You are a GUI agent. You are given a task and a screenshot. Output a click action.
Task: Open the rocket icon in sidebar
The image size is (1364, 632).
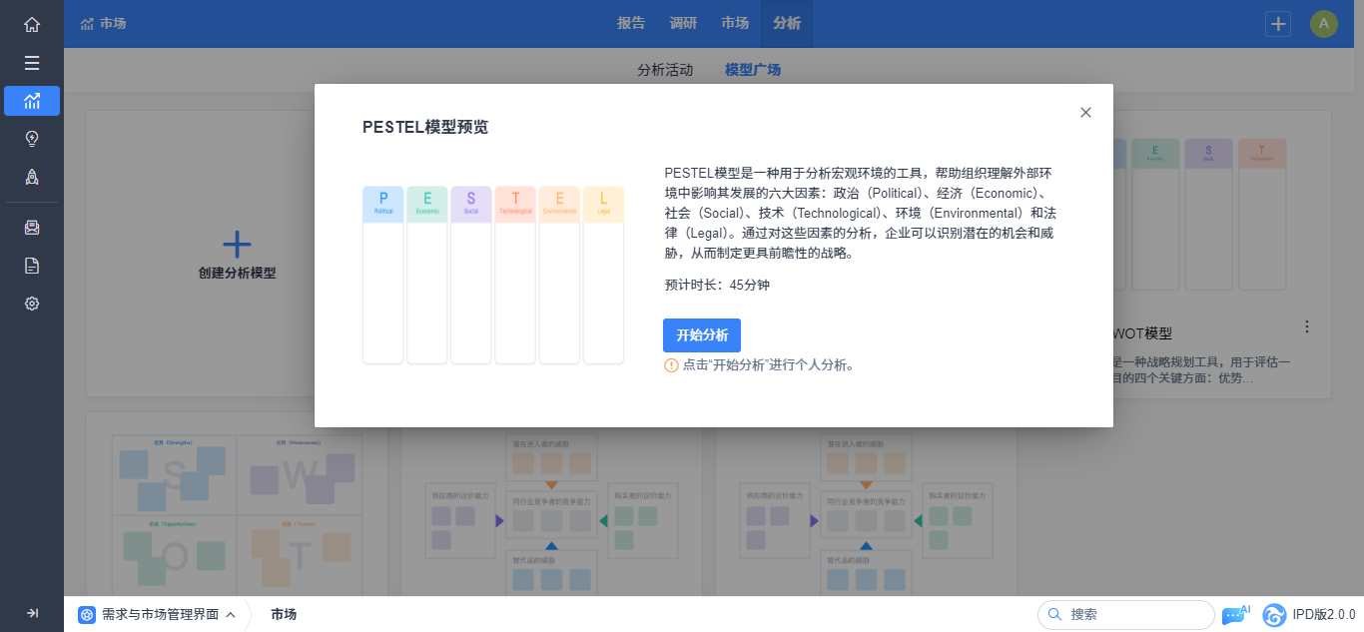(x=32, y=177)
